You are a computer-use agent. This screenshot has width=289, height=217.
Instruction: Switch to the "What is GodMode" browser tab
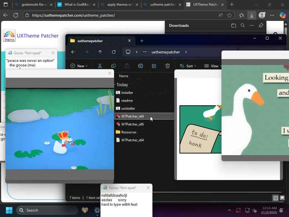tap(74, 5)
